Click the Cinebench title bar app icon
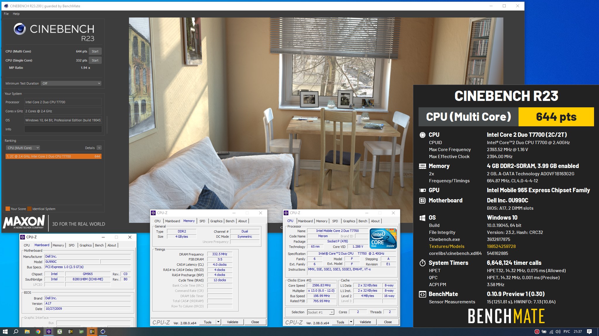599x336 pixels. point(6,6)
